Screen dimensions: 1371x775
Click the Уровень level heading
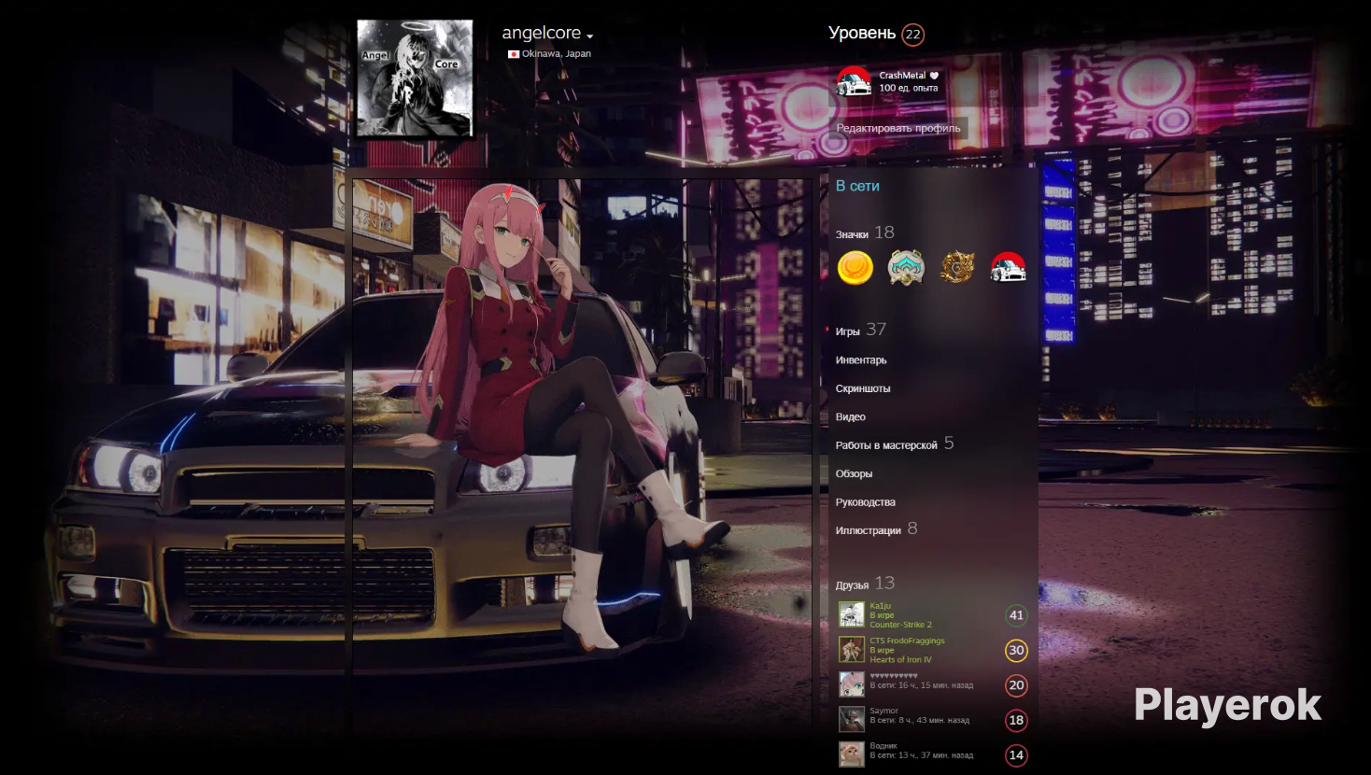point(862,34)
